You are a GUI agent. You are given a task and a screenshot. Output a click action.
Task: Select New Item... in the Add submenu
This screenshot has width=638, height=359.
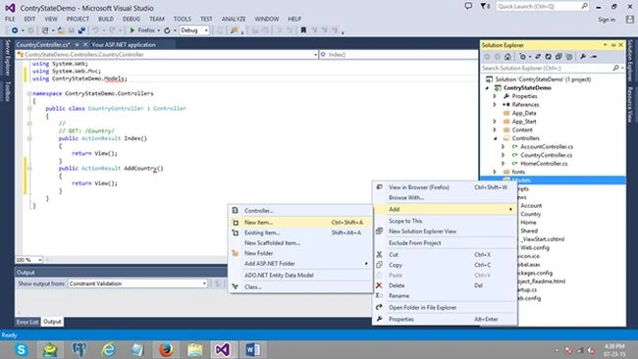pyautogui.click(x=300, y=223)
